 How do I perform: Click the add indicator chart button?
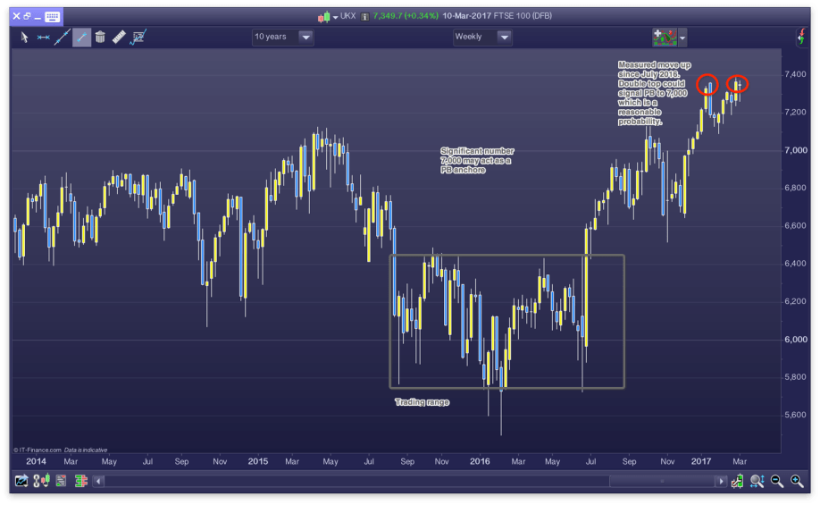click(664, 37)
